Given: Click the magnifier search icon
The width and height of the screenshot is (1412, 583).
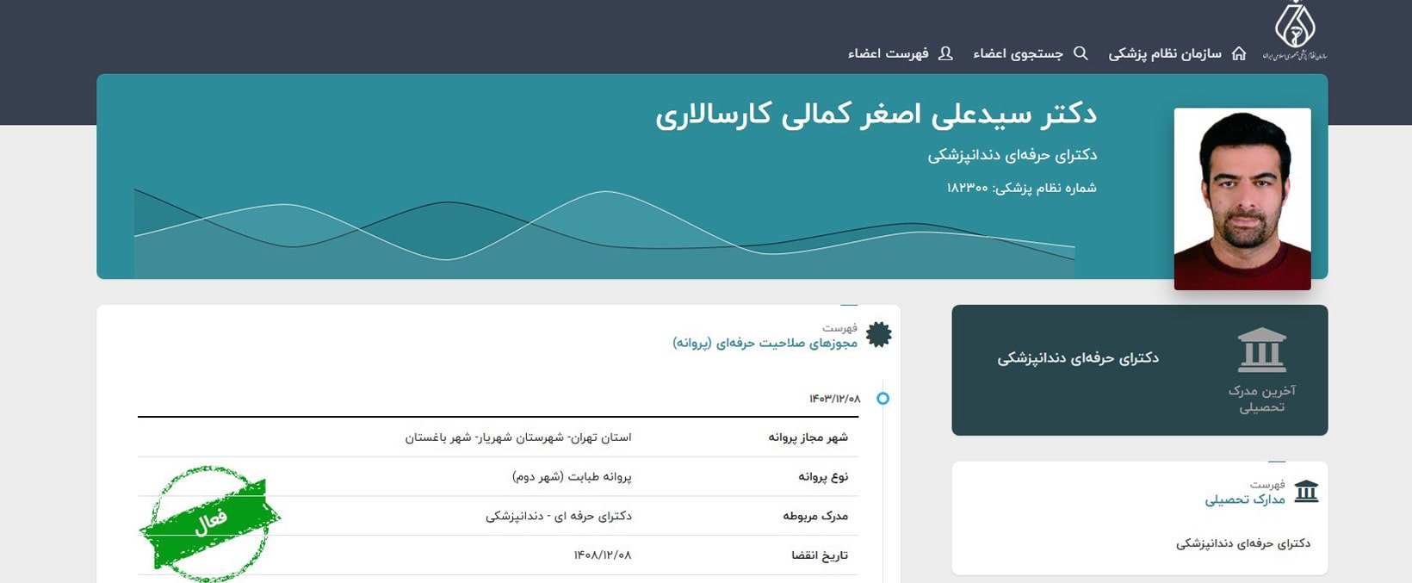Looking at the screenshot, I should (1081, 53).
